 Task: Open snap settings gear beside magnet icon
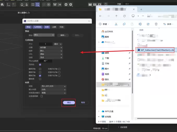[27, 5]
